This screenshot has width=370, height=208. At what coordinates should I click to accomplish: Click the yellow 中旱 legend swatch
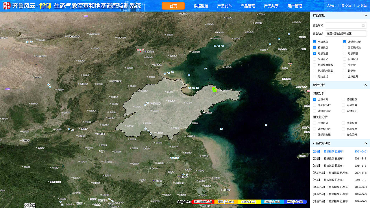pos(249,202)
